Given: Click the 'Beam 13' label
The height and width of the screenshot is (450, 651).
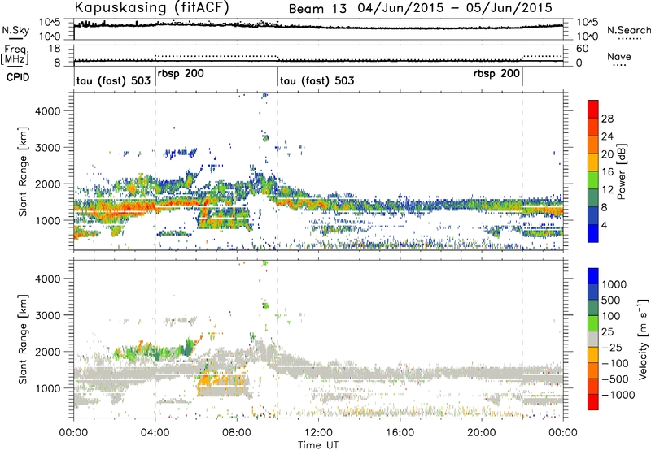Looking at the screenshot, I should click(317, 9).
